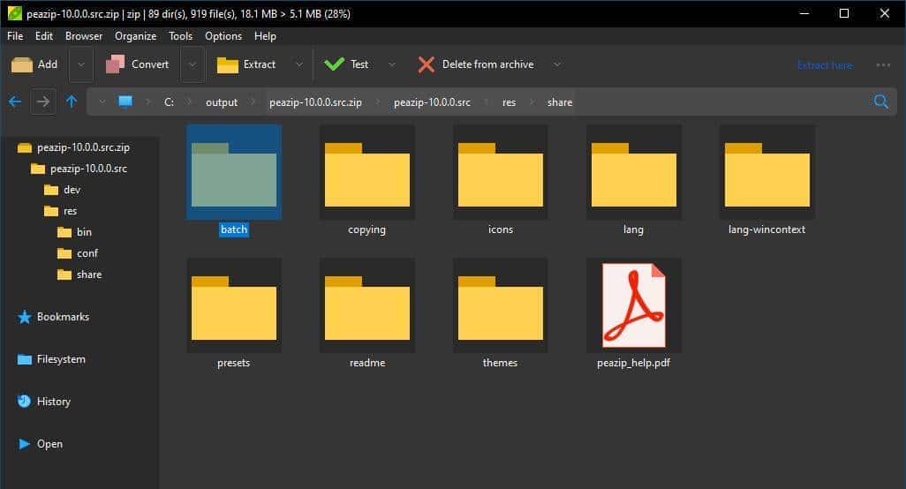This screenshot has height=489, width=906.
Task: Open the dropdown arrow beside Test
Action: tap(392, 64)
